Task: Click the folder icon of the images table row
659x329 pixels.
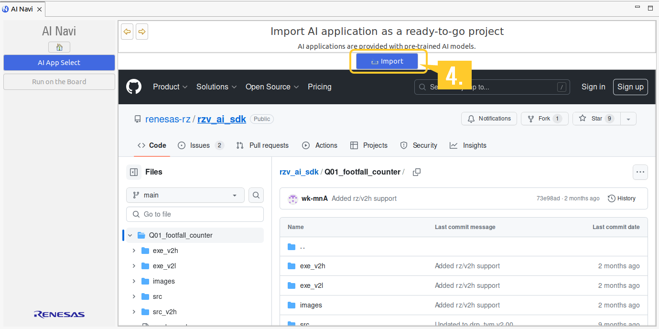Action: [x=292, y=305]
